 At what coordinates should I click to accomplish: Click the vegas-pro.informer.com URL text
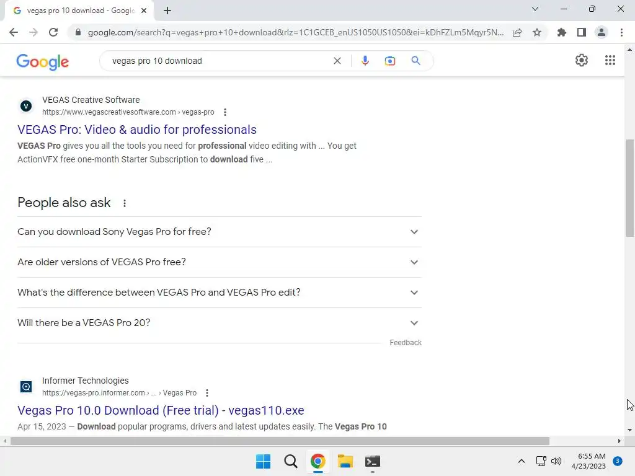119,393
